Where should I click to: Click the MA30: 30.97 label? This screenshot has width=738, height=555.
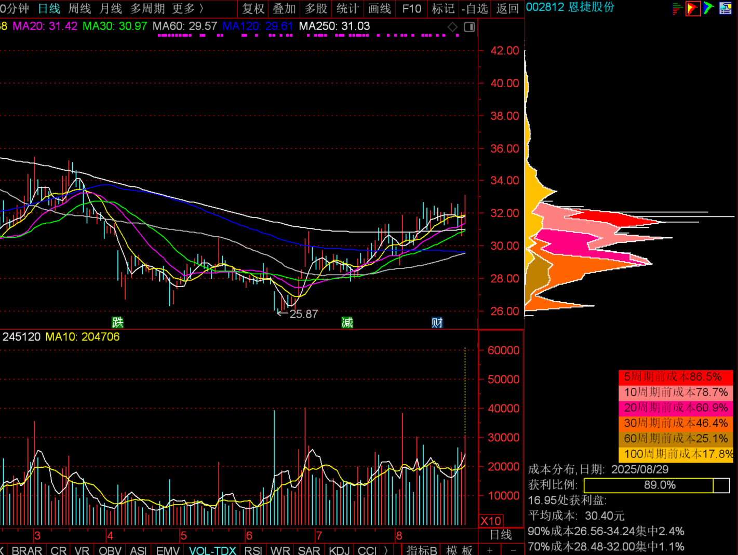115,26
